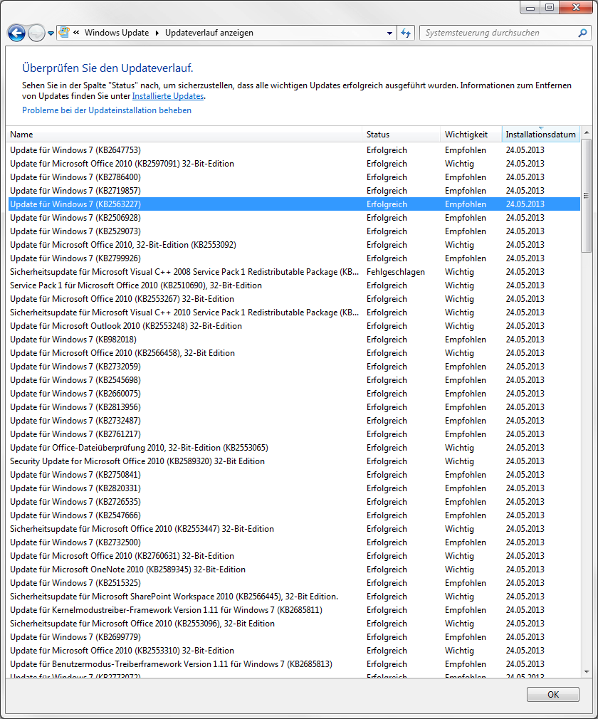This screenshot has width=598, height=719.
Task: Select Update für Windows 7 (KB2506928)
Action: point(295,218)
